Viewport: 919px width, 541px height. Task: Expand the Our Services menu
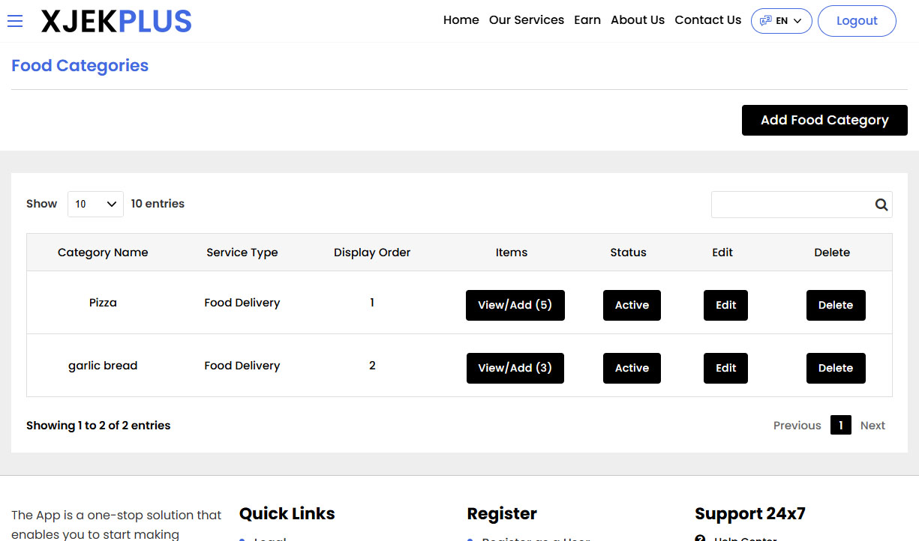526,20
